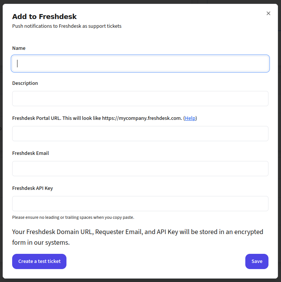Viewport: 281px width, 282px height.
Task: Focus the Name input field
Action: 140,64
